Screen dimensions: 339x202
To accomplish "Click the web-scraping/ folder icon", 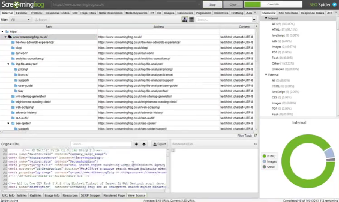I will click(13, 107).
